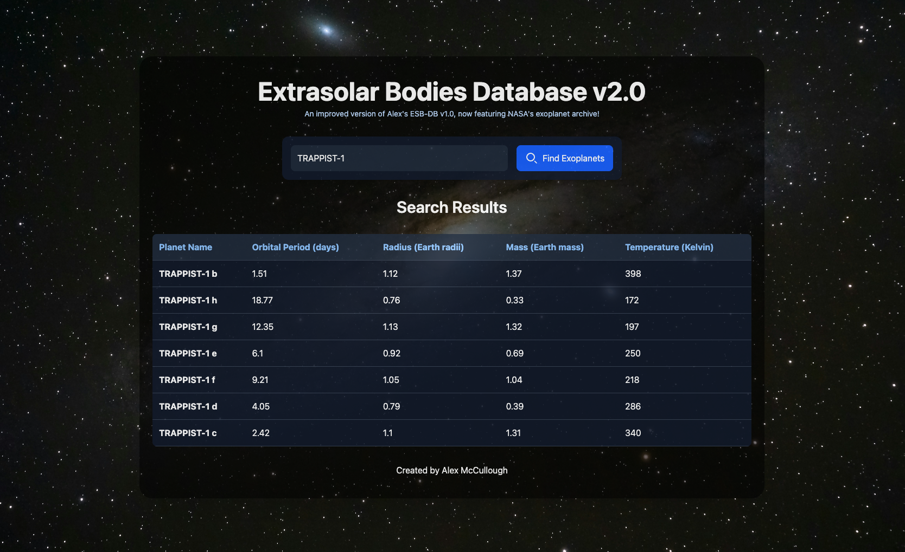This screenshot has height=552, width=905.
Task: Click the Radius (Earth radii) column header
Action: [423, 247]
